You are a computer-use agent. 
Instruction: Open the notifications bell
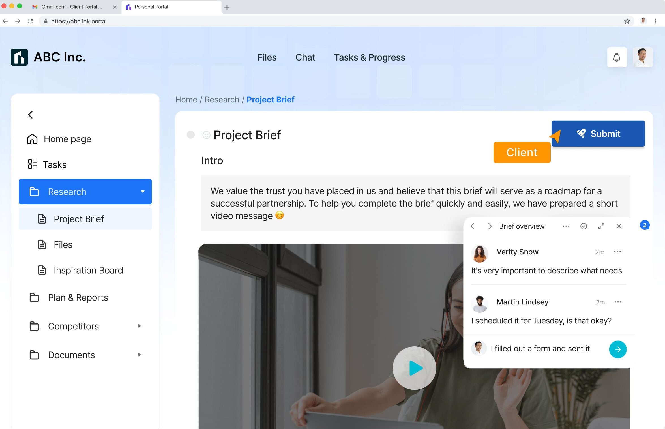tap(617, 57)
